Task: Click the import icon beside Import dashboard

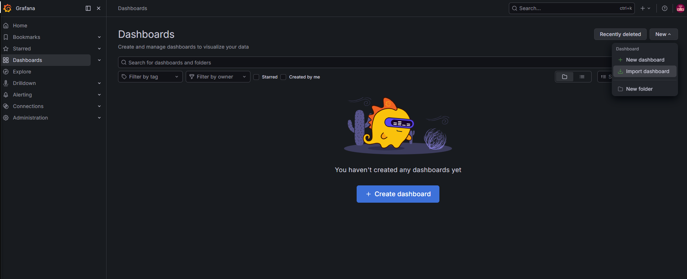Action: click(x=620, y=71)
